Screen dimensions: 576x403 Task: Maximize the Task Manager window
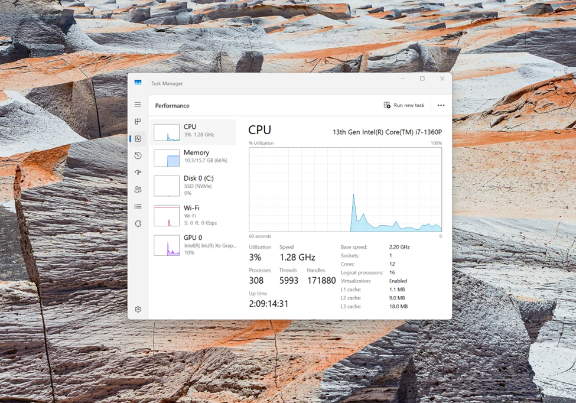pos(422,79)
